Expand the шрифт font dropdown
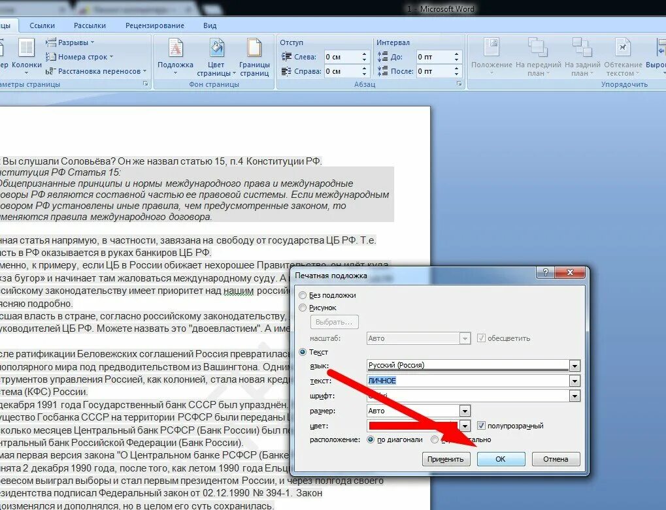This screenshot has width=666, height=510. click(574, 396)
